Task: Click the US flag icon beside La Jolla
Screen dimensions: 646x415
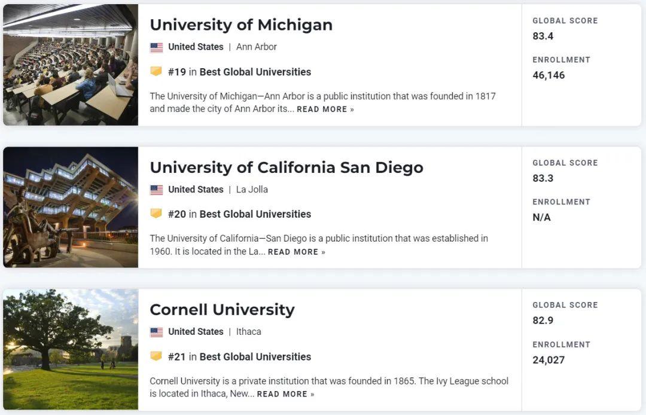Action: (x=156, y=190)
